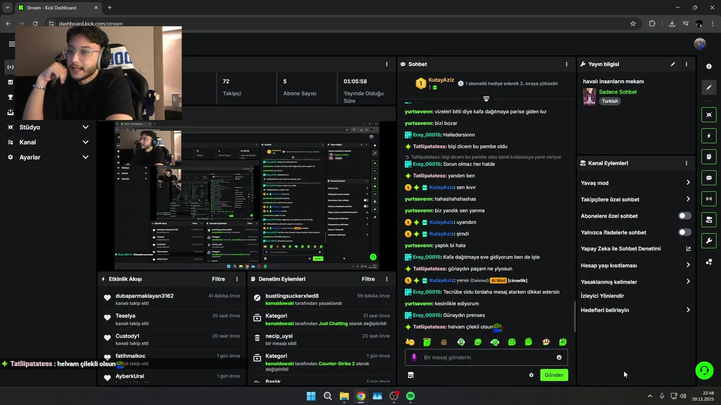Viewport: 721px width, 405px height.
Task: Toggle the chat bubble widget icon
Action: coord(709,178)
